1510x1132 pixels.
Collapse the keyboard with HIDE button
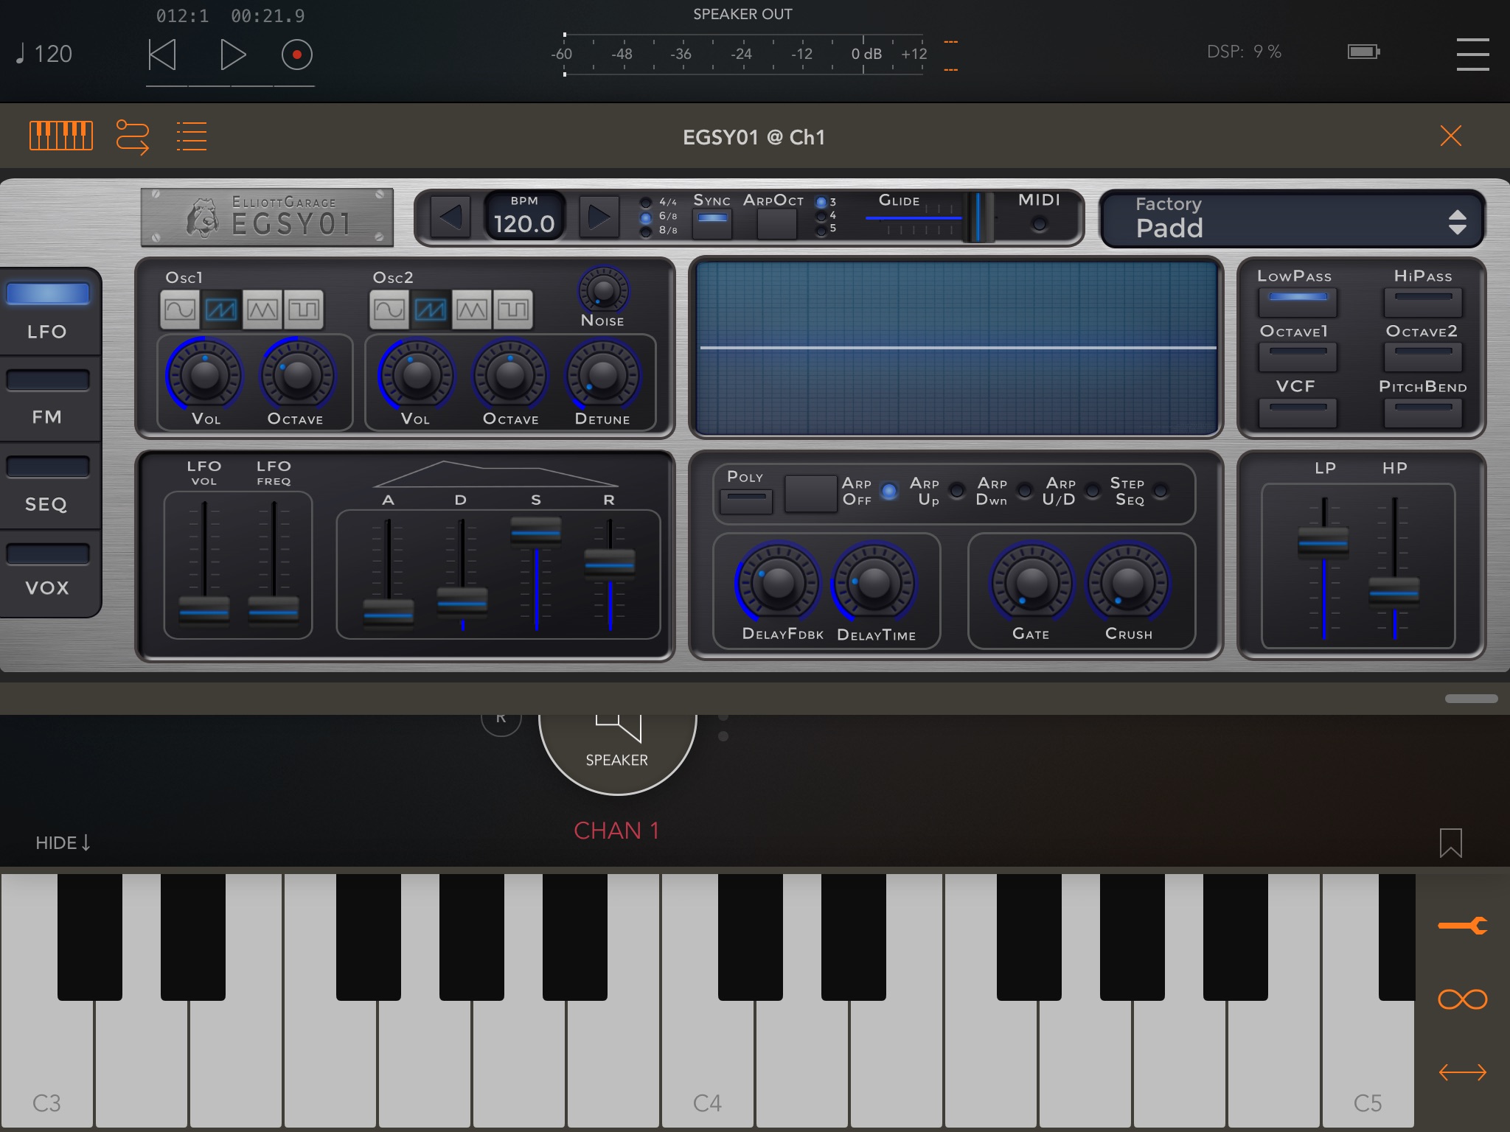click(x=63, y=842)
